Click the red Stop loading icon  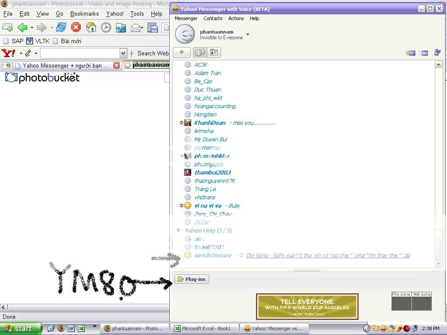point(76,28)
